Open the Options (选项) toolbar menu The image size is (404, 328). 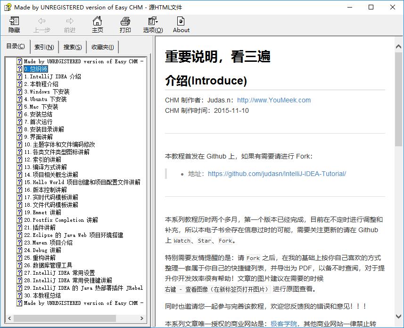pos(153,25)
